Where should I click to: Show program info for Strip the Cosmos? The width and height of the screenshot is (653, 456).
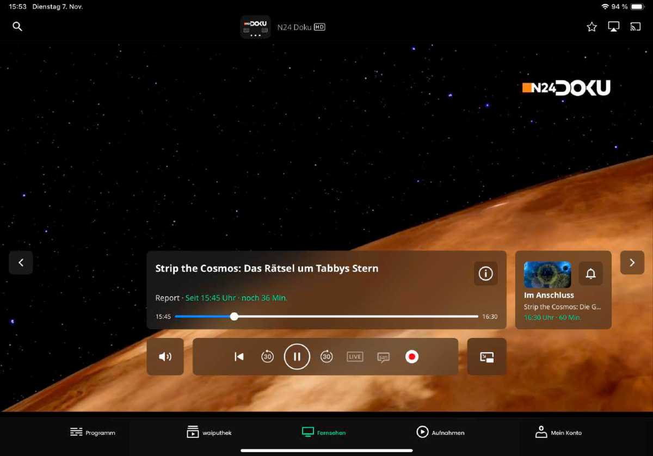[x=485, y=273]
